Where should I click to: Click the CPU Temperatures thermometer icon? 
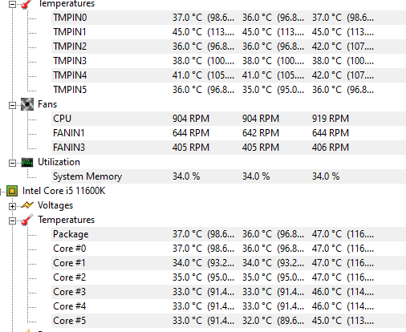coord(27,220)
